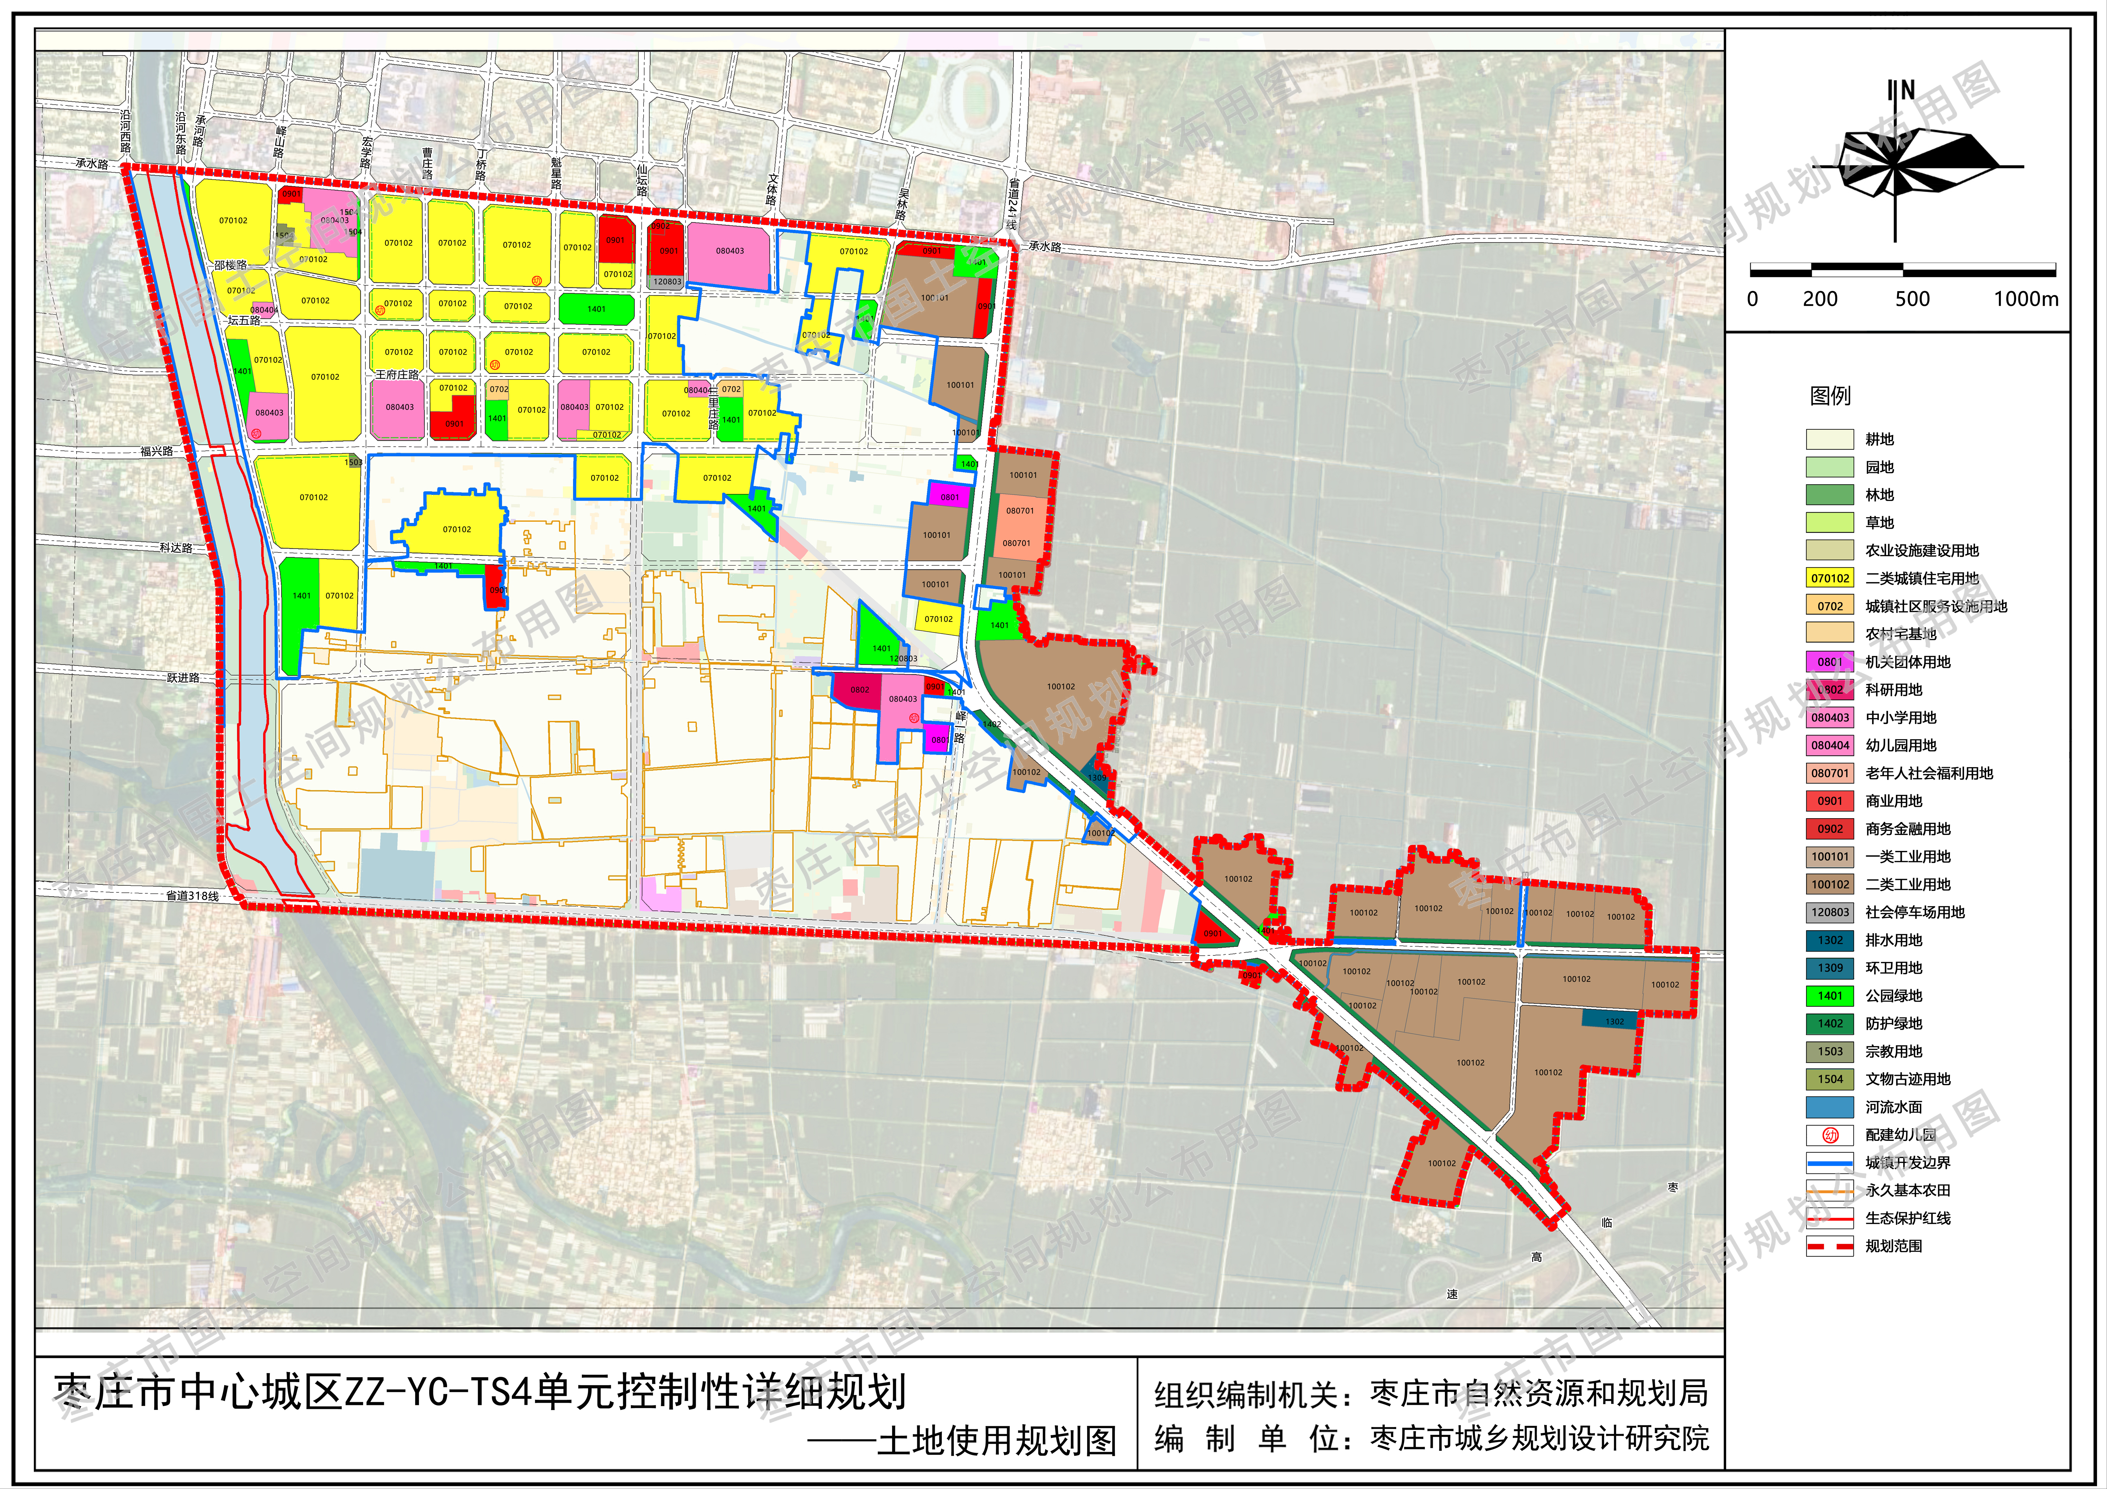Click the text 枣庄市自然资源和规划局

1539,1394
